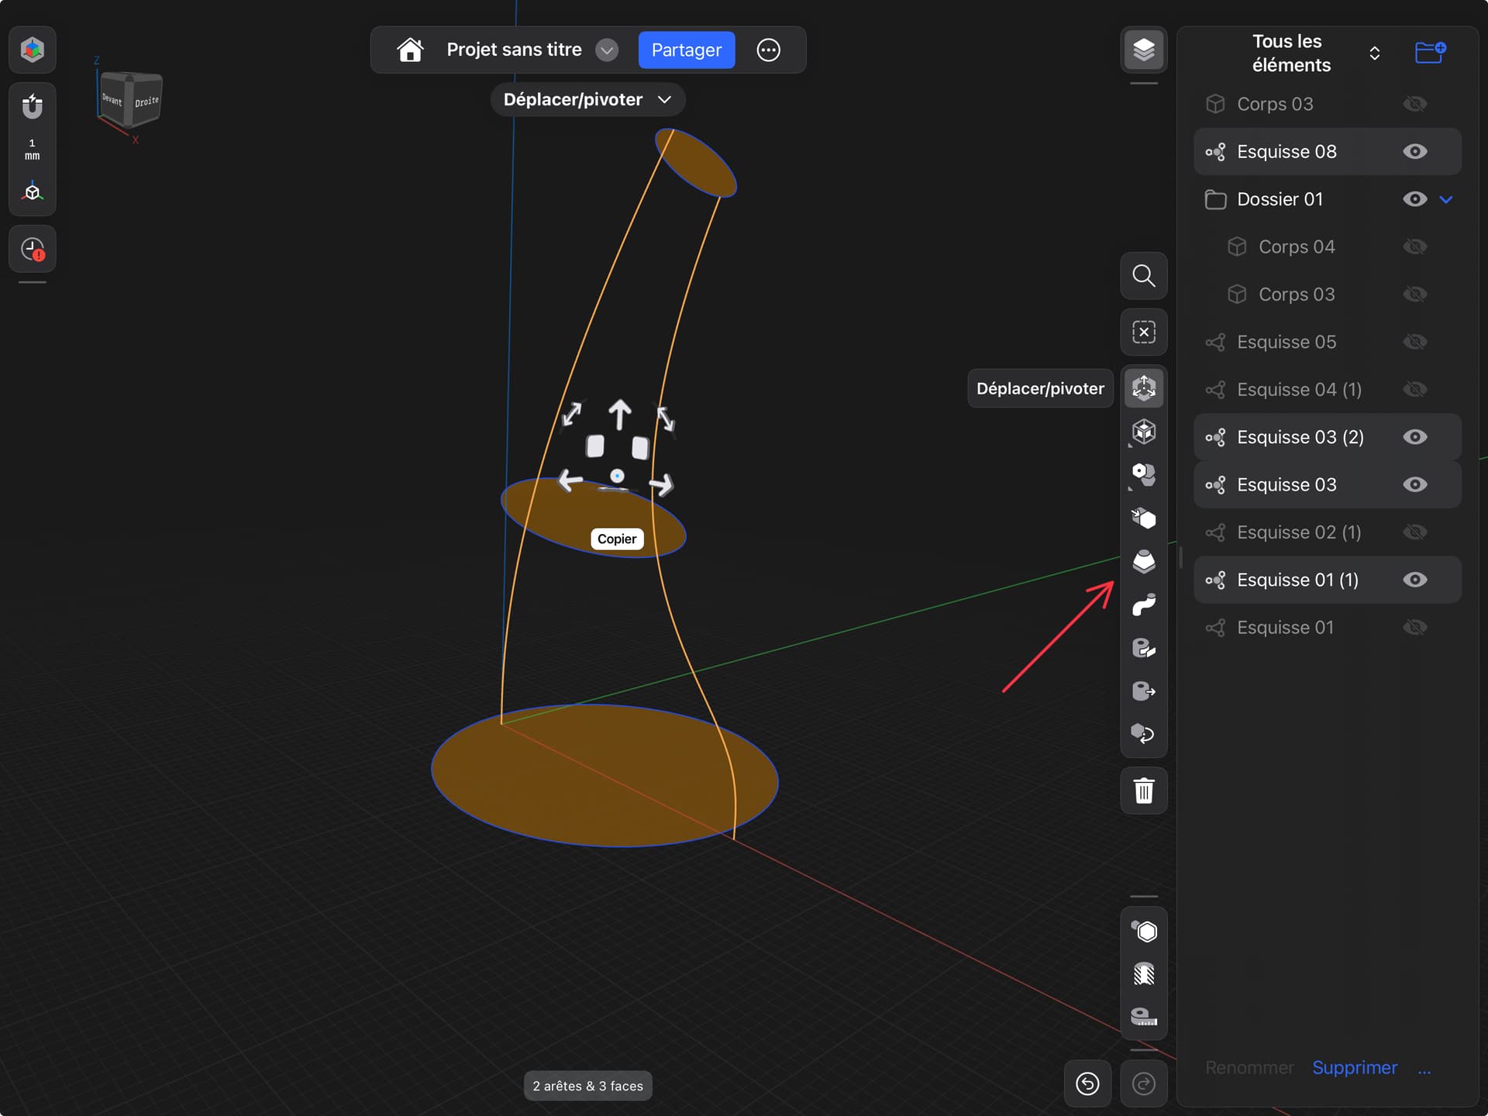This screenshot has width=1488, height=1116.
Task: Click the deselect all icon
Action: tap(1144, 332)
